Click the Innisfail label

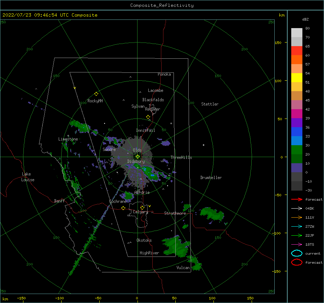click(x=145, y=130)
